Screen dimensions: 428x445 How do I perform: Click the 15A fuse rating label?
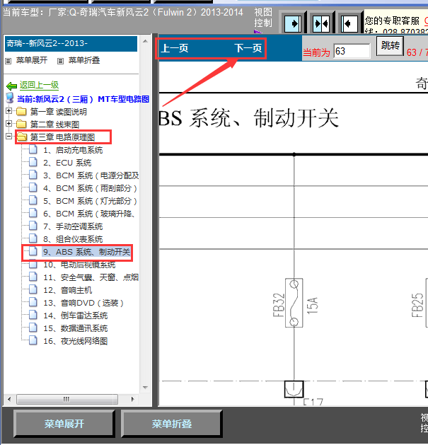[x=312, y=306]
